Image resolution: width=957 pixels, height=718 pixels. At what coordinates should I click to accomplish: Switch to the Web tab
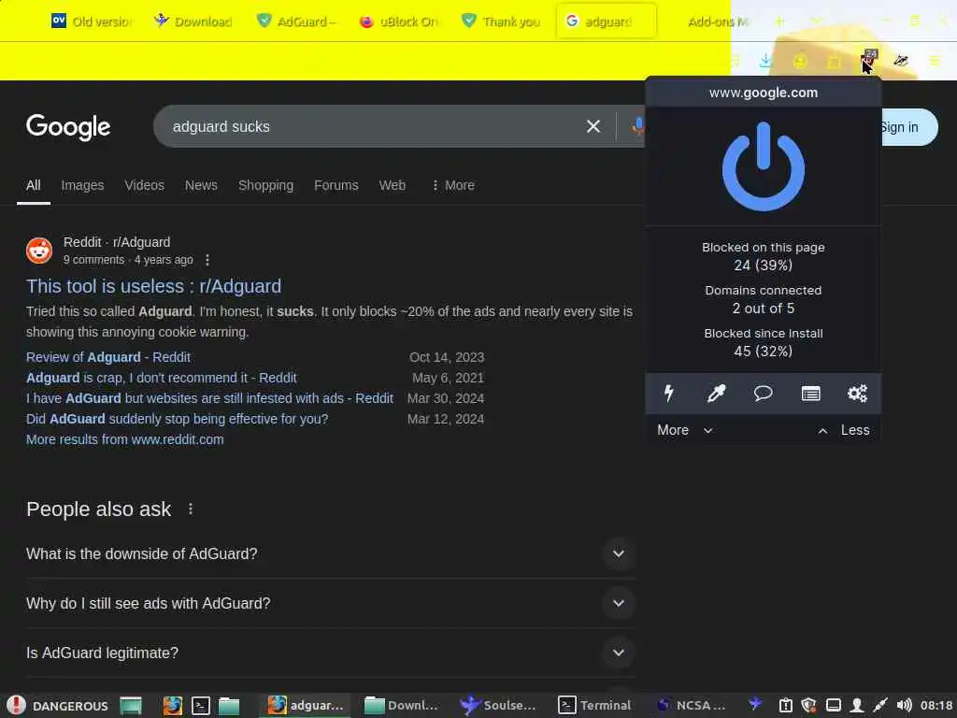pyautogui.click(x=393, y=185)
